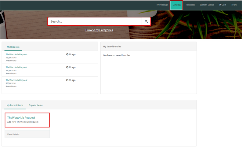242x148 pixels.
Task: Click the My Saved Bundles heading
Action: pyautogui.click(x=112, y=46)
